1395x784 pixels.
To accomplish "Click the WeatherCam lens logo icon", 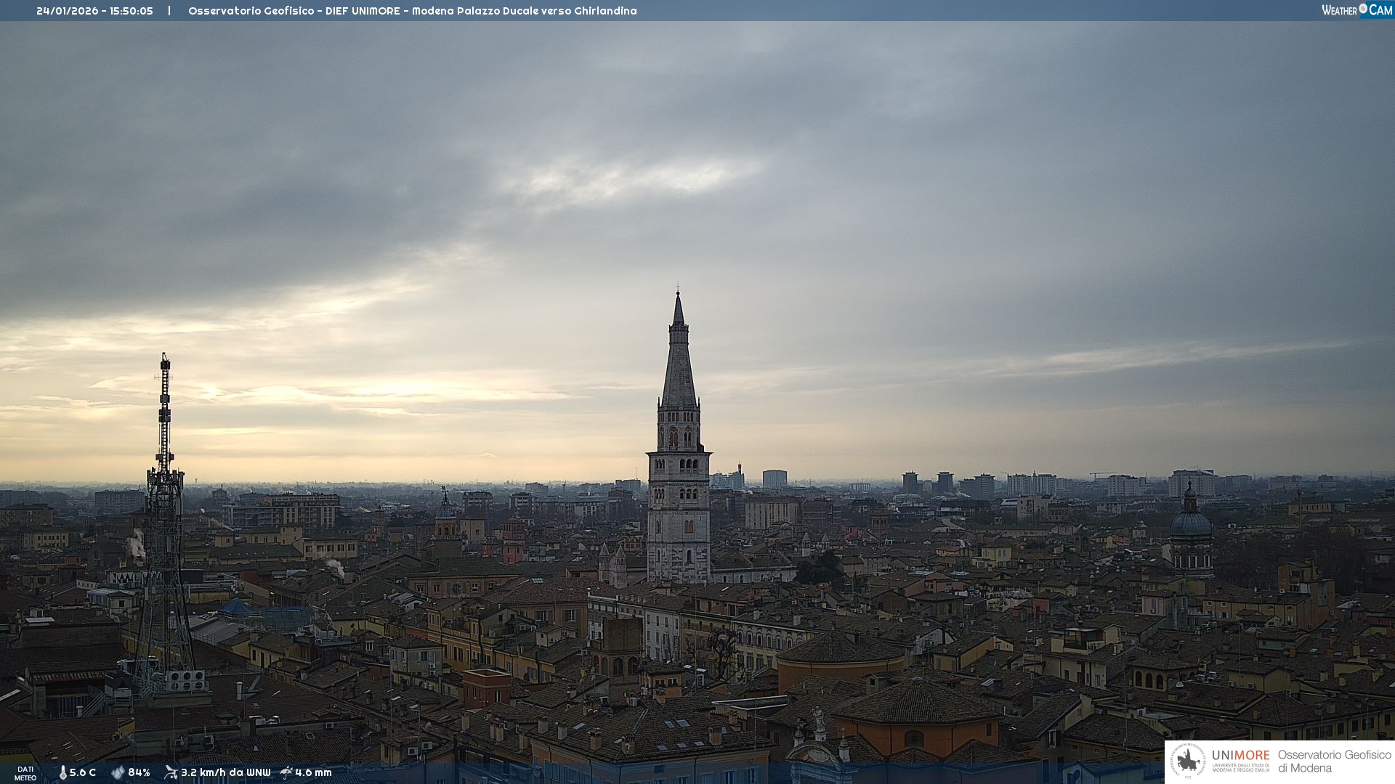I will pyautogui.click(x=1363, y=9).
